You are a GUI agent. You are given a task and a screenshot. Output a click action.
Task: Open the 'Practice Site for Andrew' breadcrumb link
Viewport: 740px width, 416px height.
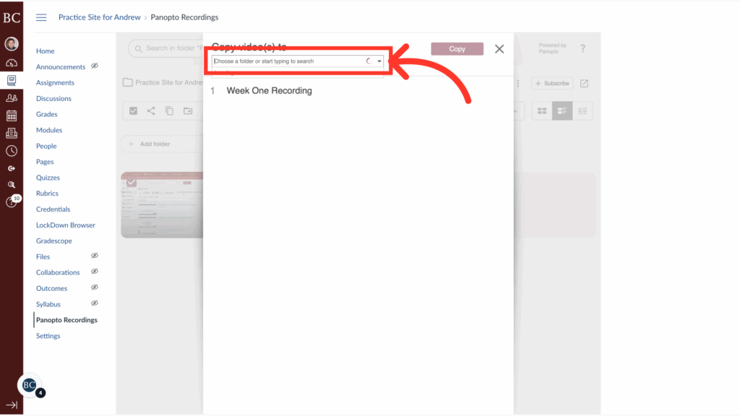[x=99, y=17]
